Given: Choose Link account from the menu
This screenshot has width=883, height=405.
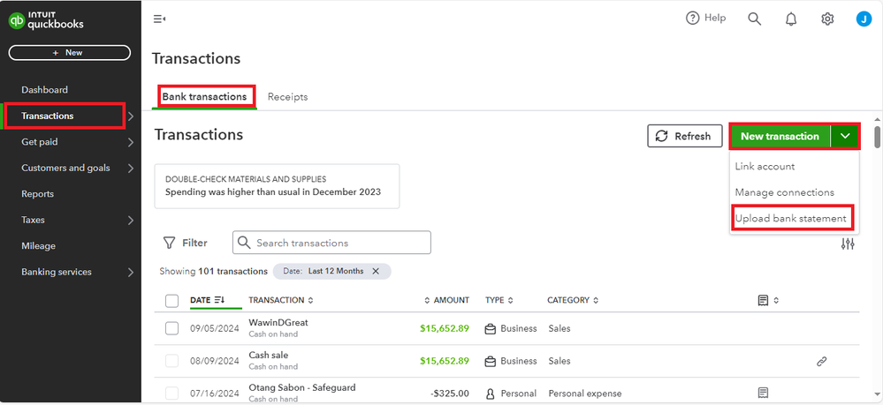Looking at the screenshot, I should tap(765, 167).
